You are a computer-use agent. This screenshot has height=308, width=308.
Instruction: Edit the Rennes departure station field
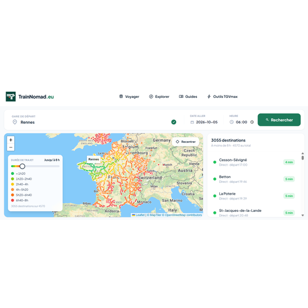tap(94, 122)
